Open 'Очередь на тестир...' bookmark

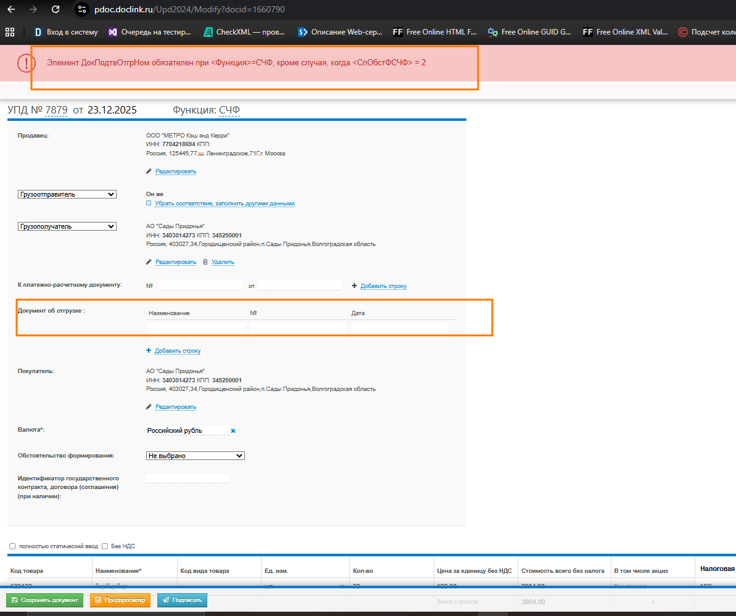point(150,32)
